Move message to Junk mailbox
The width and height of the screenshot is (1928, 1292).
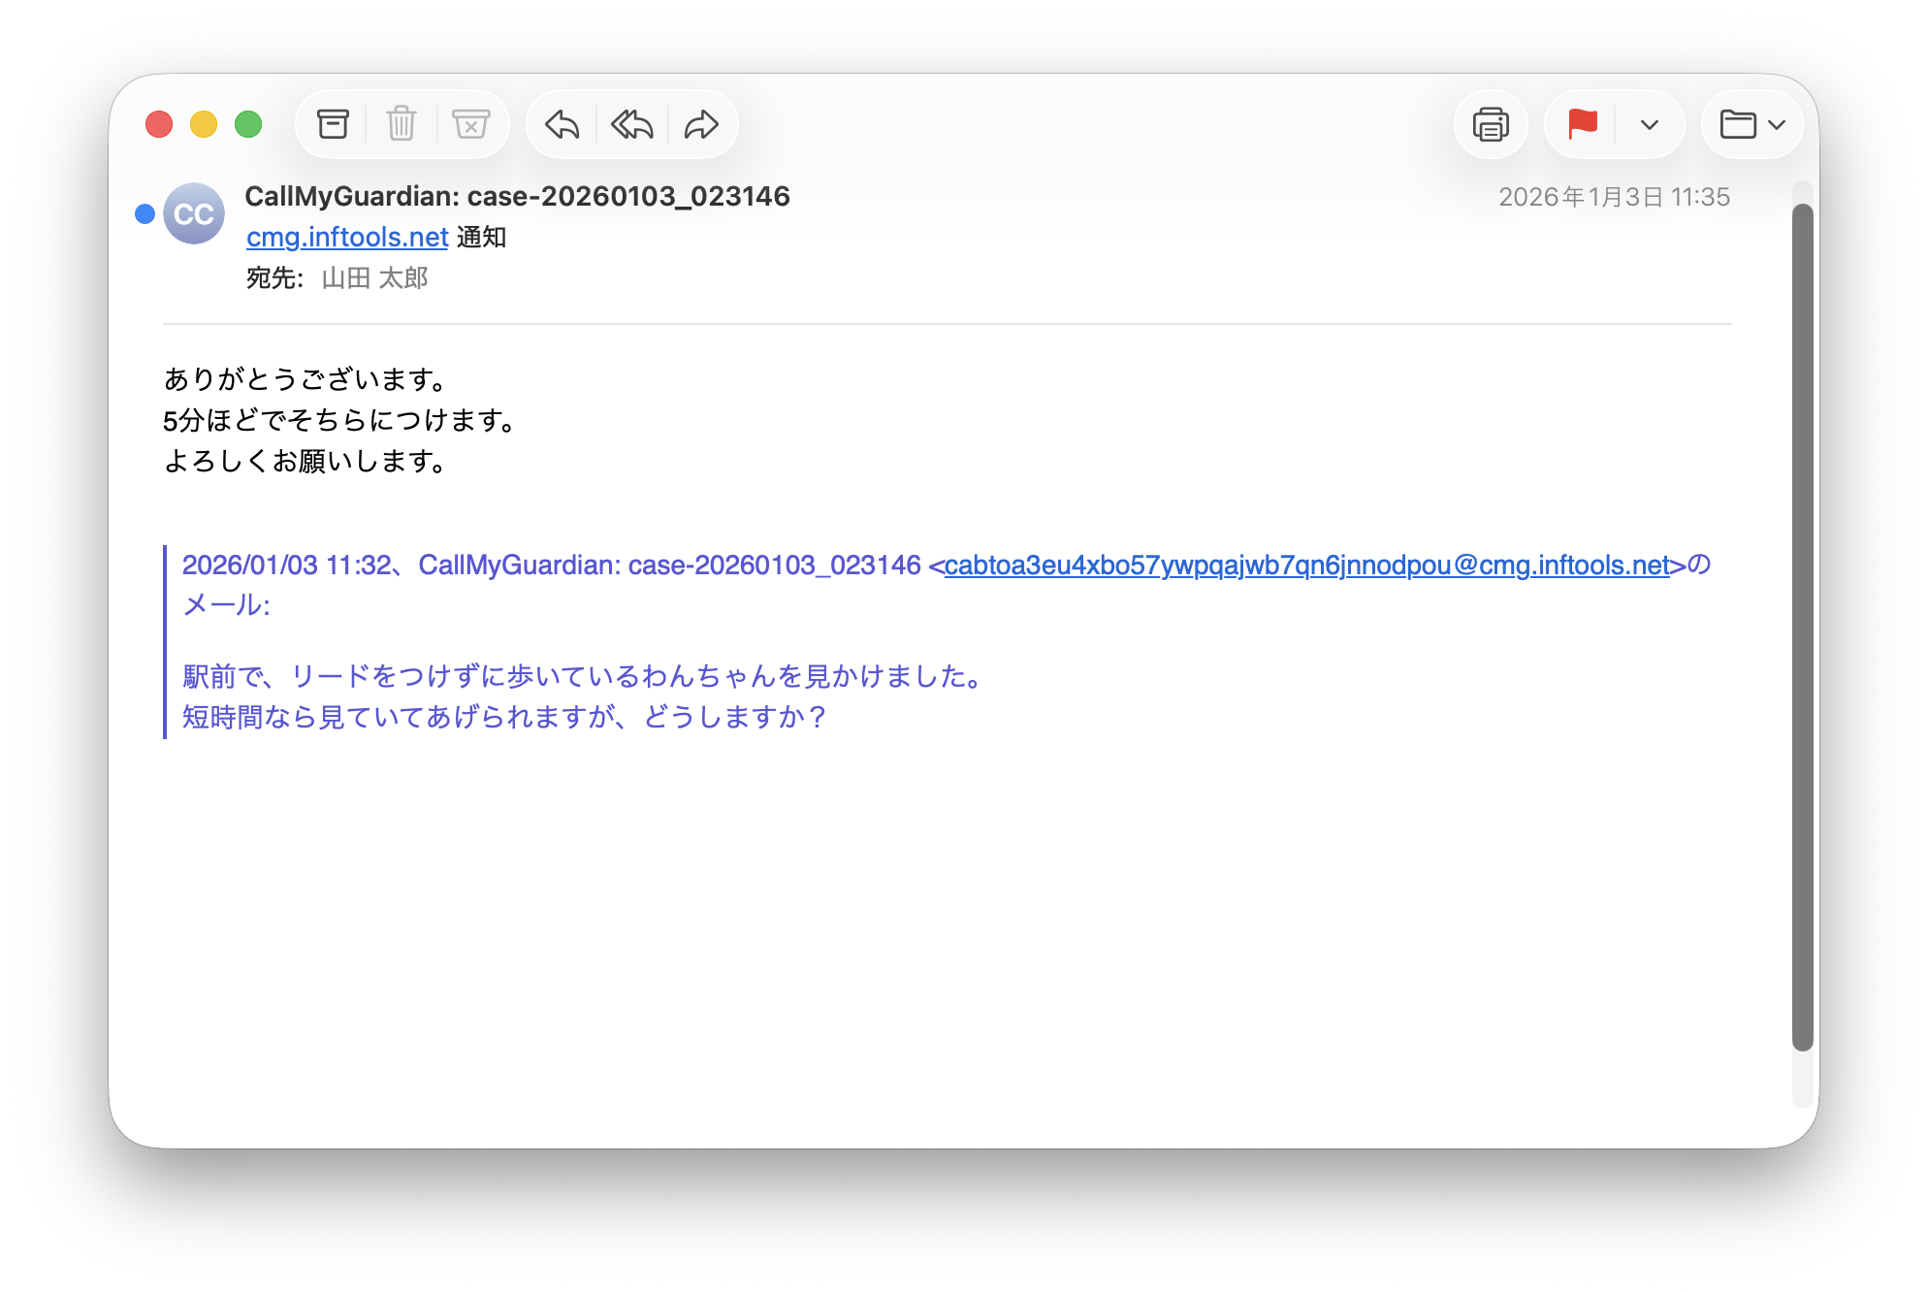tap(470, 124)
